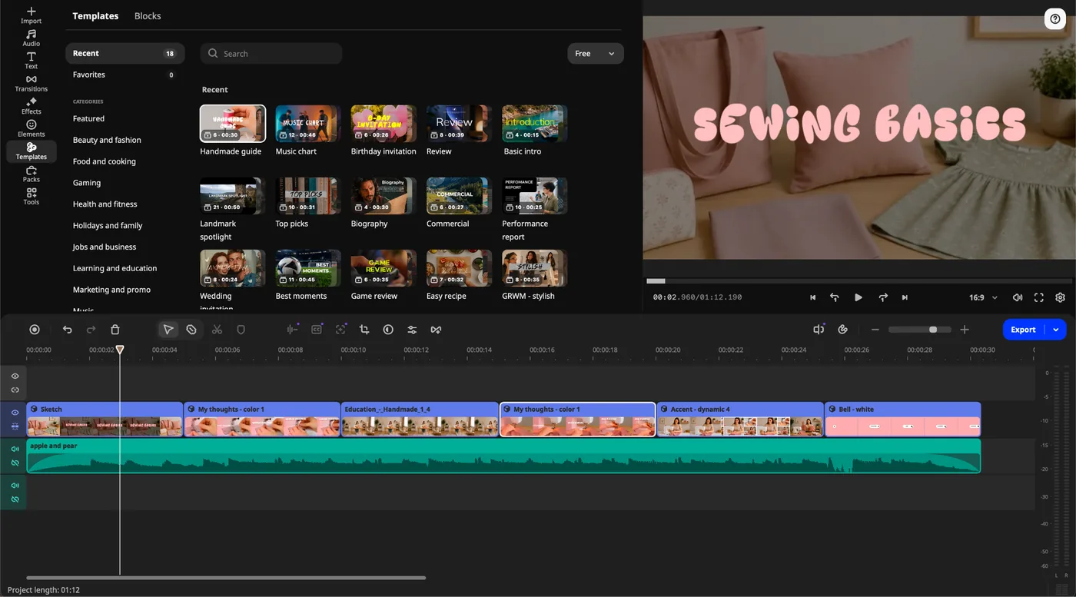Click the trash icon to delete the clip
The width and height of the screenshot is (1076, 597).
point(115,330)
